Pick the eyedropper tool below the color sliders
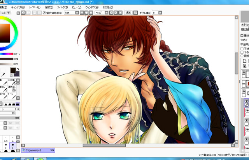The image size is (249, 160). coord(3,75)
